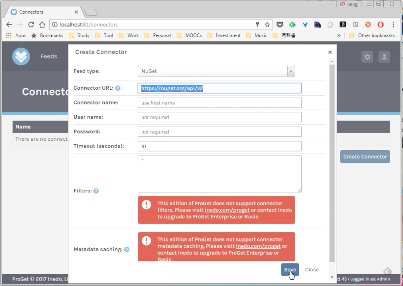Image resolution: width=403 pixels, height=286 pixels.
Task: Follow inedo.com/proget link in filters warning
Action: tap(227, 210)
